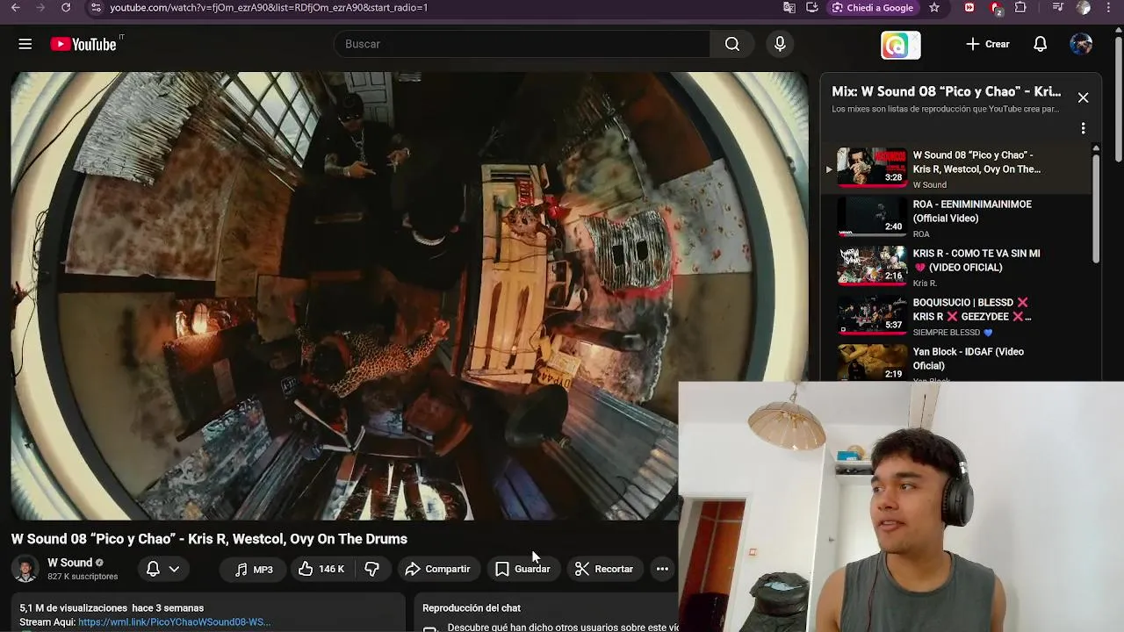Play Yan Block - IDGAF from the mix

[x=957, y=363]
